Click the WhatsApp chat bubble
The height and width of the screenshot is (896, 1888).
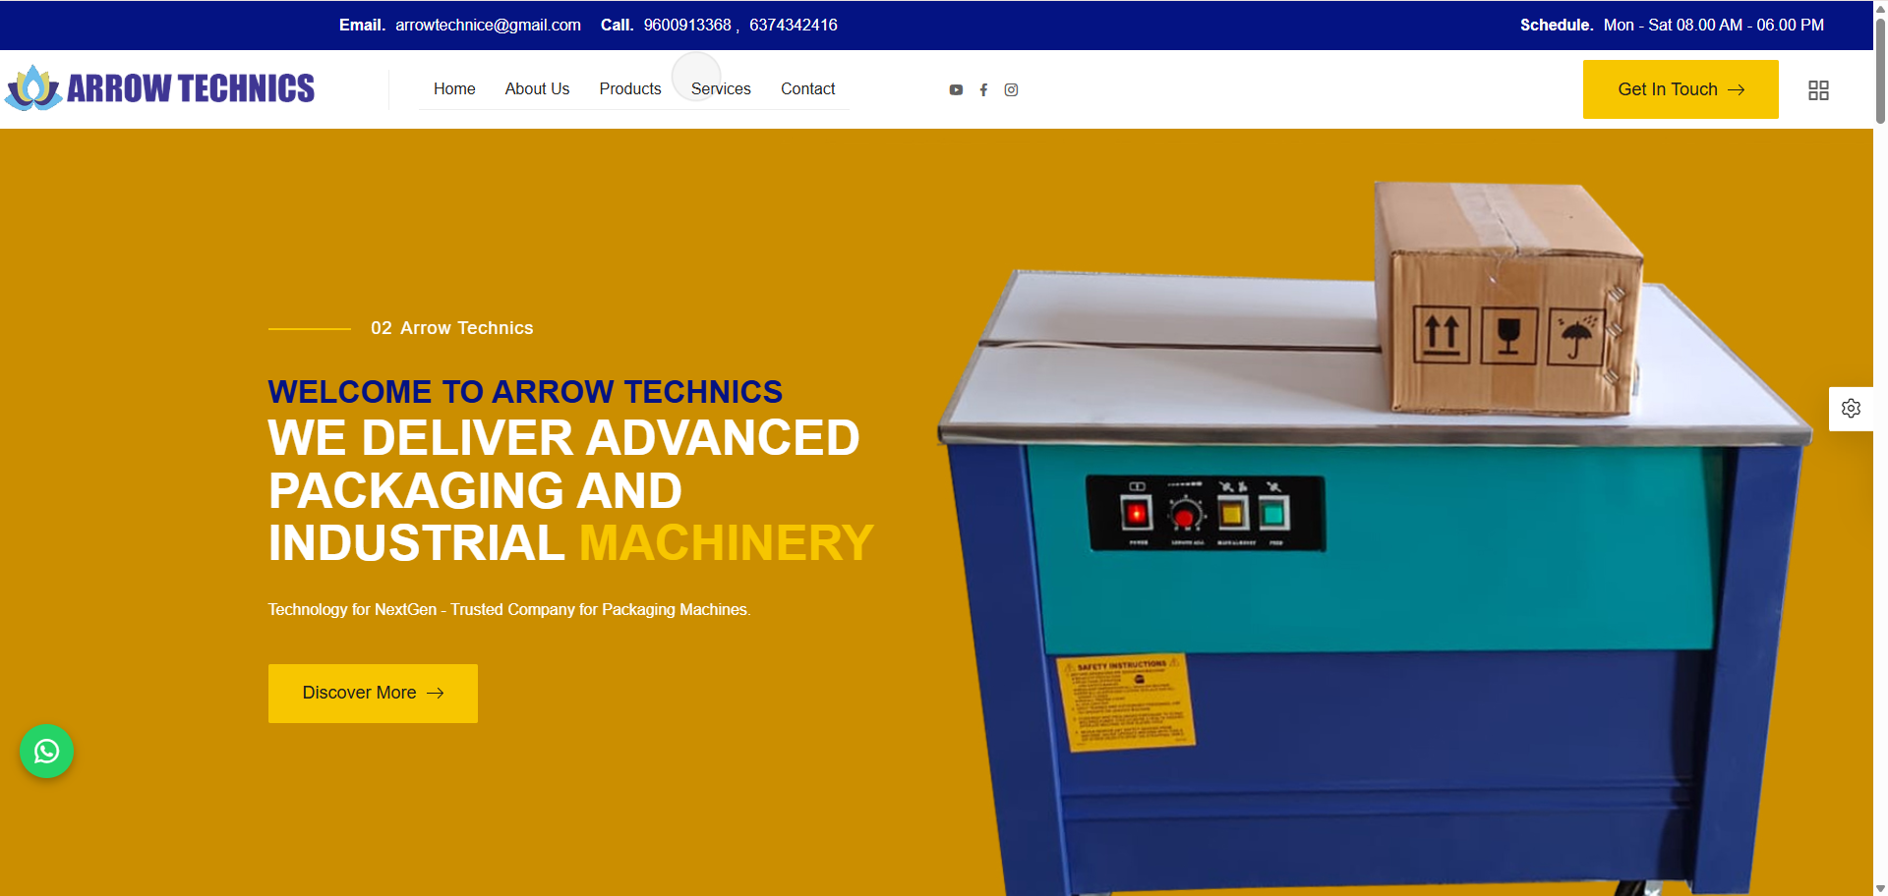click(x=46, y=752)
